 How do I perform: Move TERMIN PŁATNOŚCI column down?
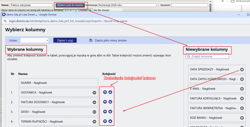click(110, 121)
